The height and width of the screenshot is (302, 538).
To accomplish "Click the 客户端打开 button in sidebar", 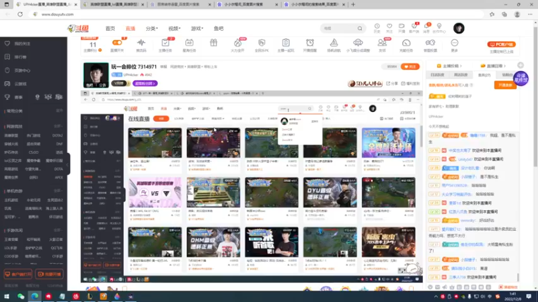I will tap(18, 274).
